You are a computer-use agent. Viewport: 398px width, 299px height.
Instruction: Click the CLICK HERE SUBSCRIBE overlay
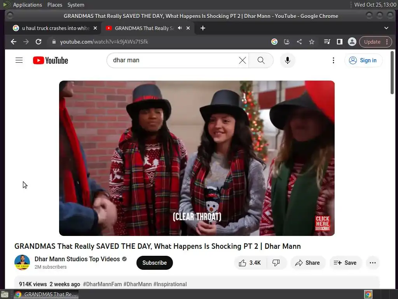[x=322, y=223]
